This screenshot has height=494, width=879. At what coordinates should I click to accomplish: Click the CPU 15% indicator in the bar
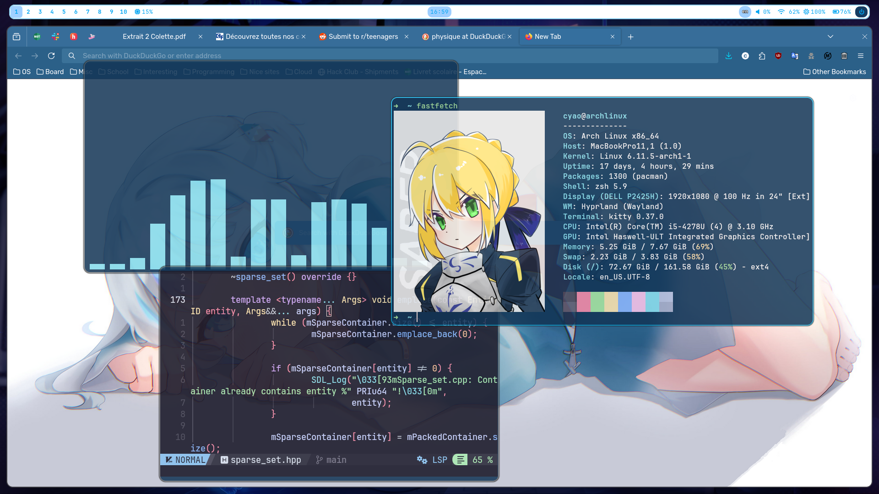[144, 12]
